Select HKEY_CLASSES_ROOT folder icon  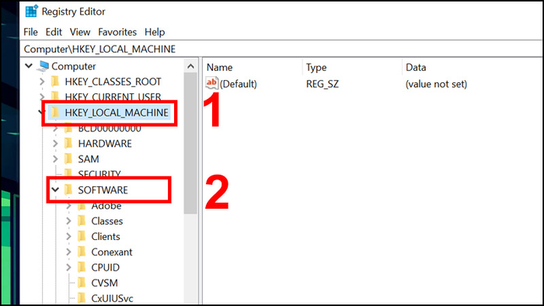(x=55, y=81)
